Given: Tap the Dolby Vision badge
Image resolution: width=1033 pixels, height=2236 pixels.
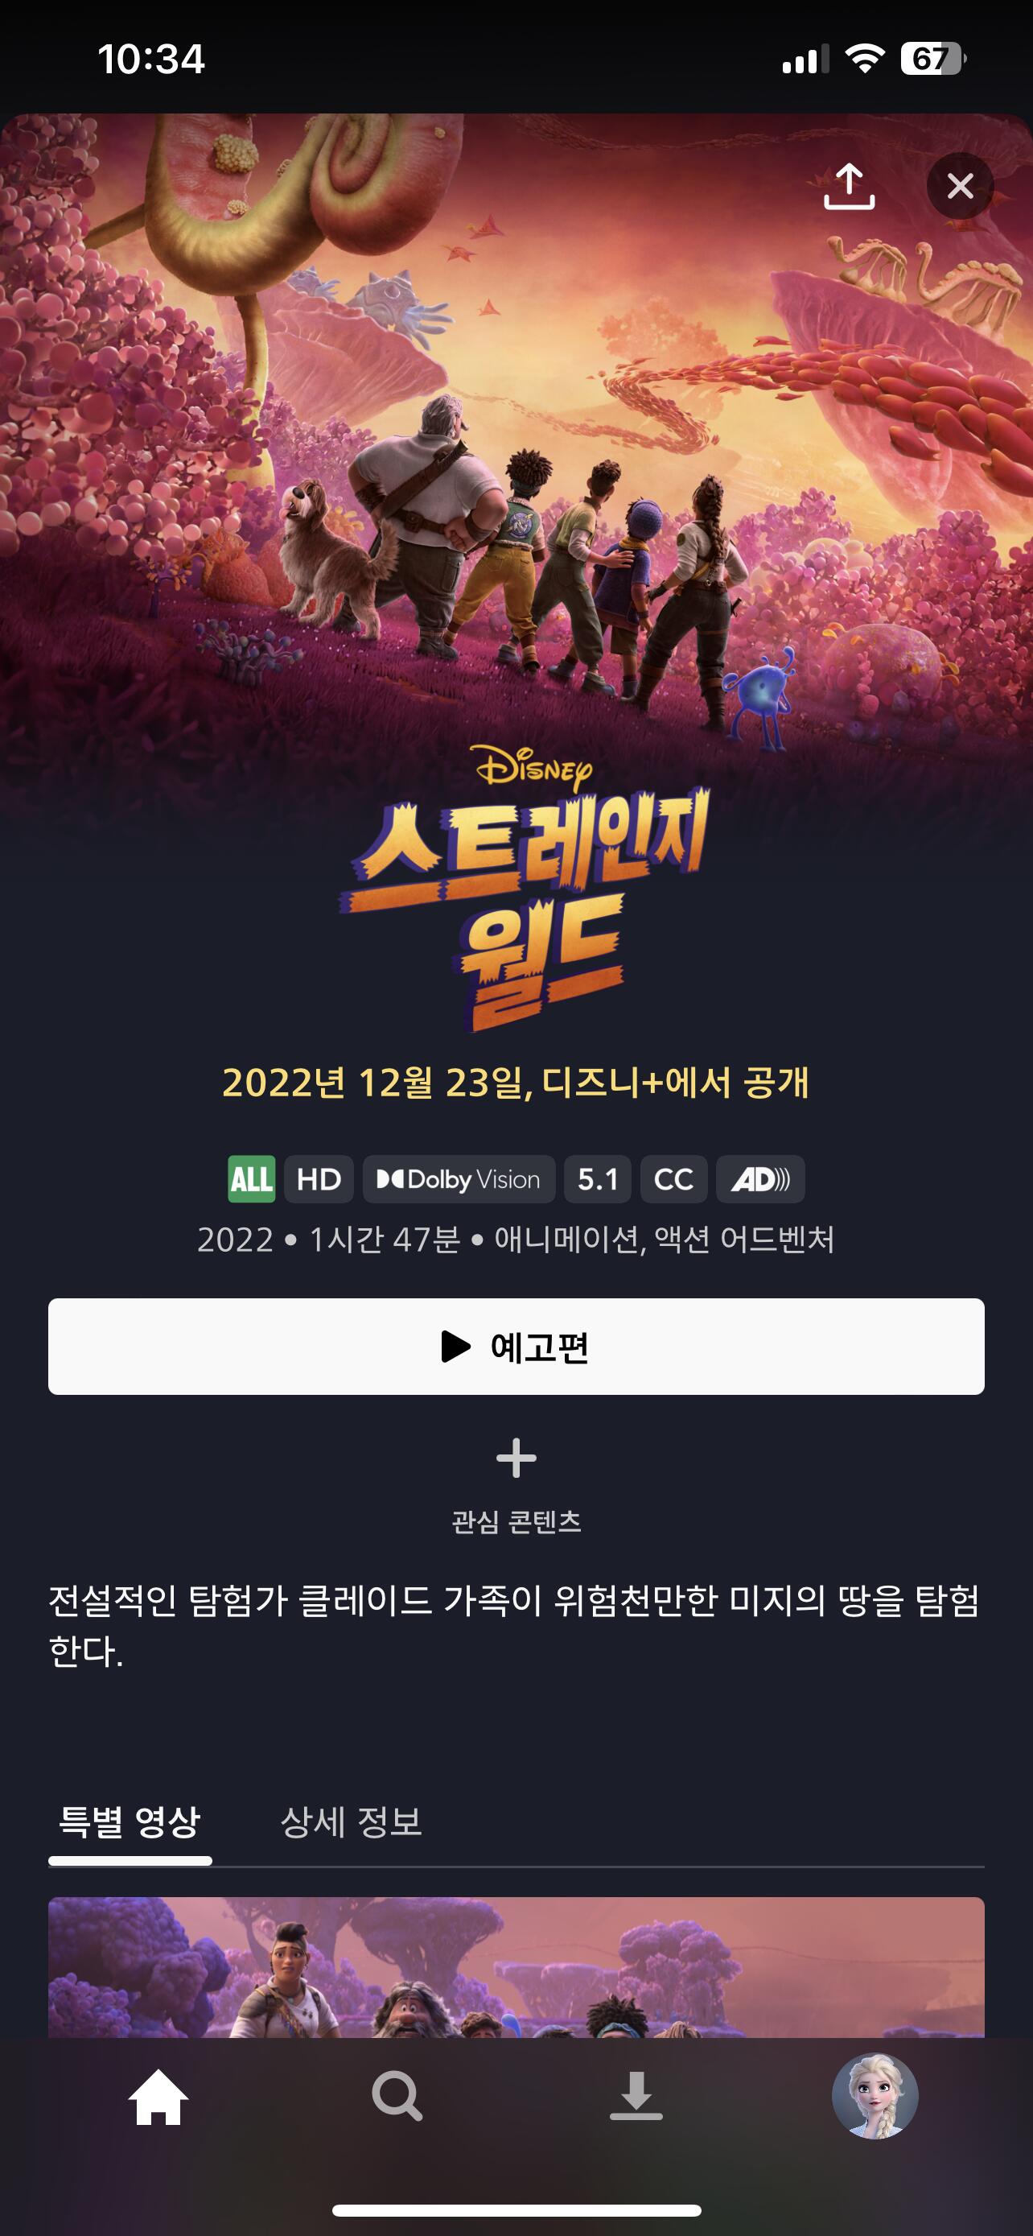Looking at the screenshot, I should (x=459, y=1178).
